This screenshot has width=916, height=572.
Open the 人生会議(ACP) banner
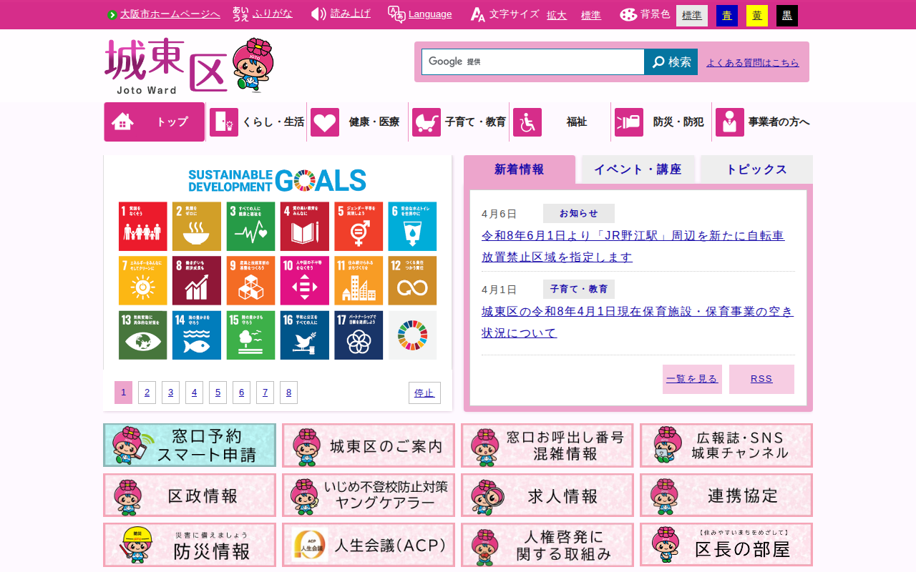pyautogui.click(x=369, y=545)
